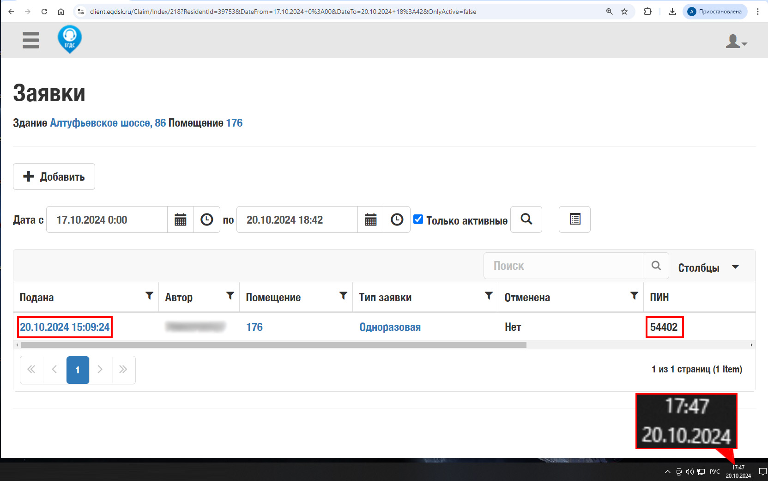This screenshot has height=481, width=768.
Task: Open the clock time picker for end date
Action: pos(397,219)
